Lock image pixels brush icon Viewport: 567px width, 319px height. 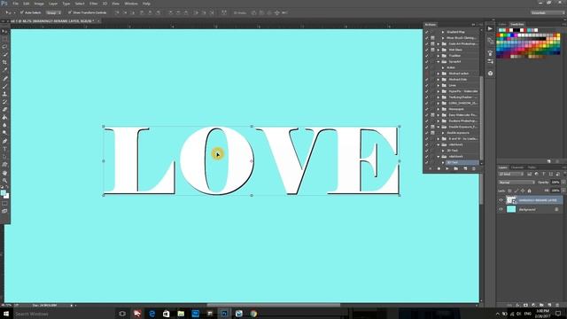tap(517, 191)
